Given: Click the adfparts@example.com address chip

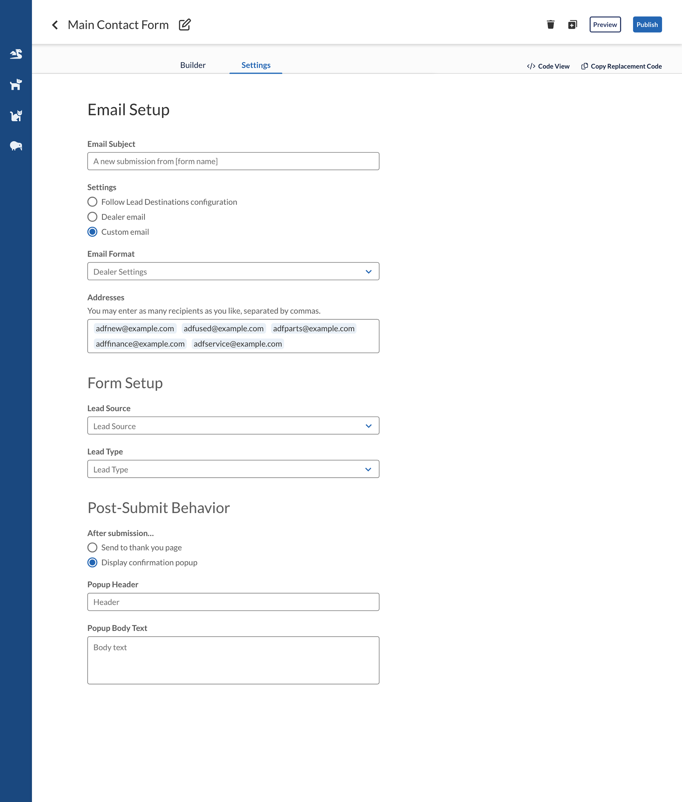Looking at the screenshot, I should [x=314, y=328].
